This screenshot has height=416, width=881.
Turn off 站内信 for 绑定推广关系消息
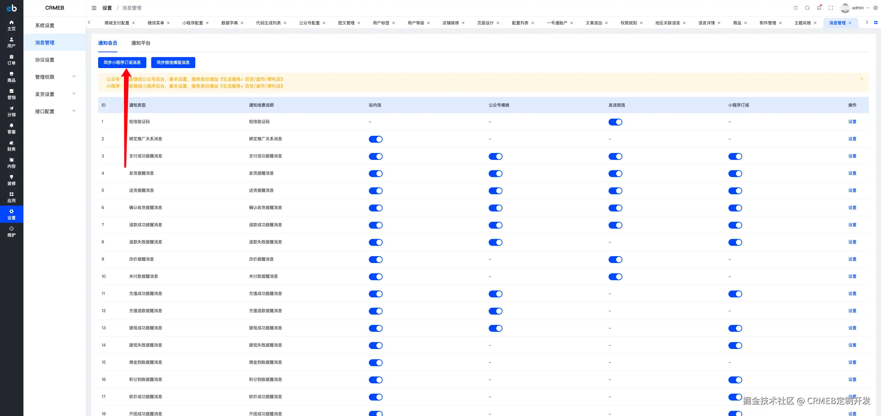pyautogui.click(x=375, y=139)
